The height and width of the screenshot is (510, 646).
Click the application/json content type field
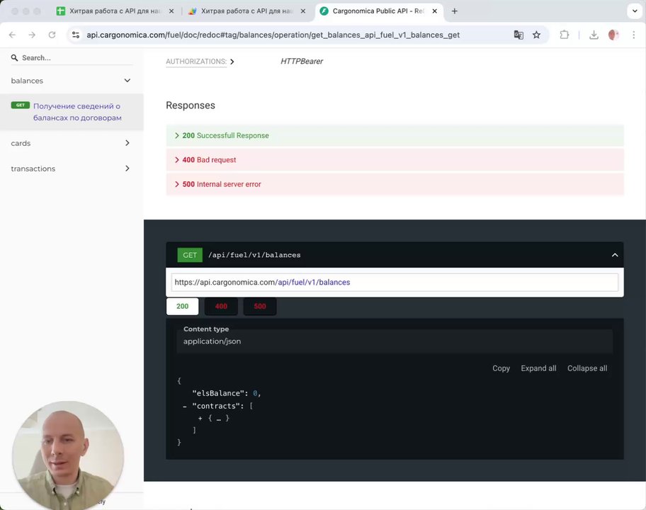pyautogui.click(x=395, y=341)
